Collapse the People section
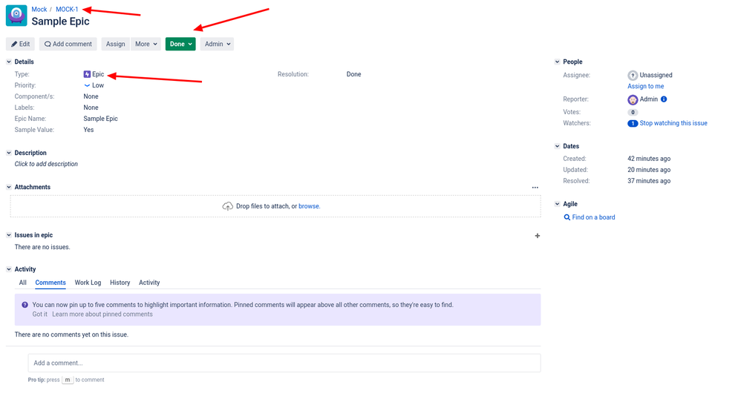Viewport: 741px width, 399px height. tap(557, 62)
